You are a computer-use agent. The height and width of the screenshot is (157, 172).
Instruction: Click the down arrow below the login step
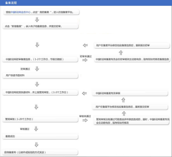click(x=37, y=20)
